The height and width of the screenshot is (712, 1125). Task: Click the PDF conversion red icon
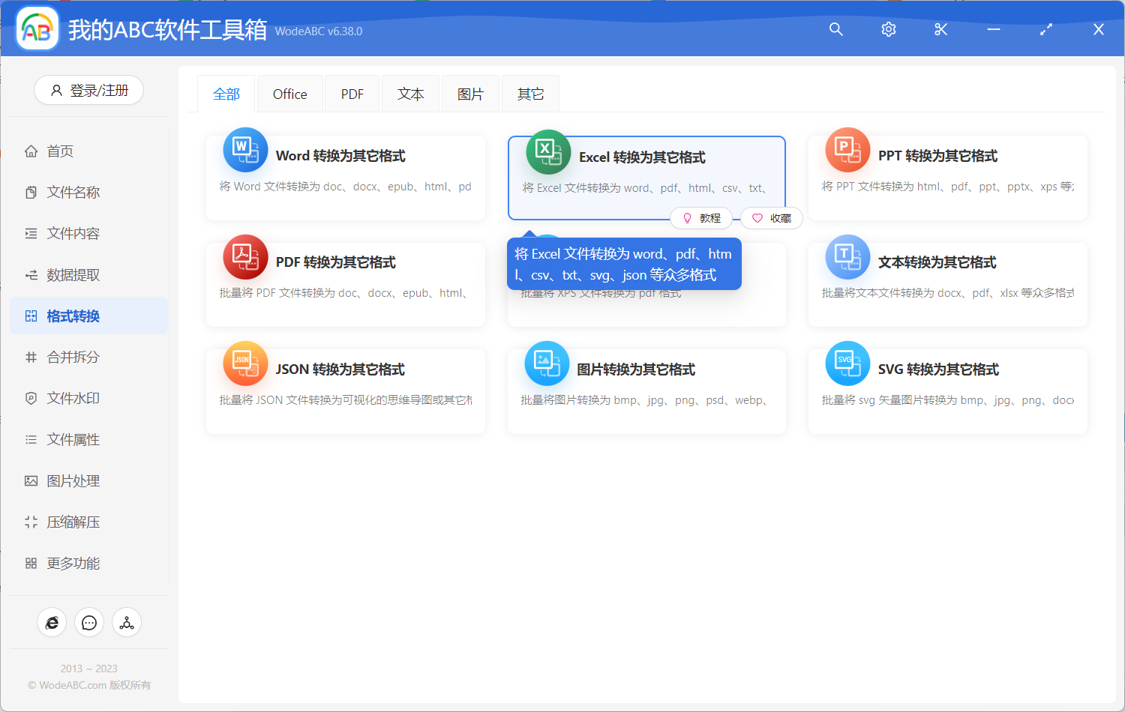(245, 256)
